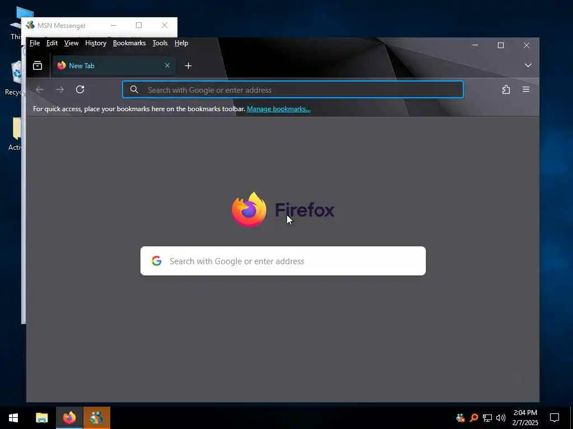Open the Extensions puzzle icon
The width and height of the screenshot is (573, 429).
(x=506, y=89)
